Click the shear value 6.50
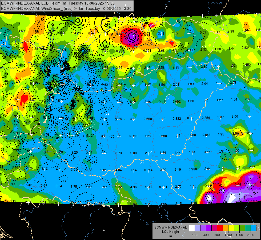 pos(235,133)
